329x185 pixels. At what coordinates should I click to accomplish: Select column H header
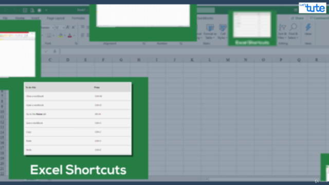(139, 60)
